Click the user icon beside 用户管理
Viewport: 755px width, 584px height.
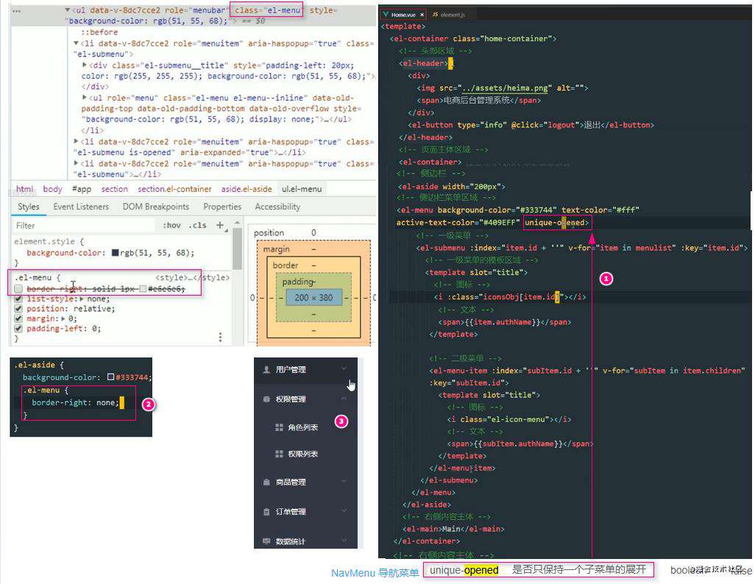coord(266,369)
